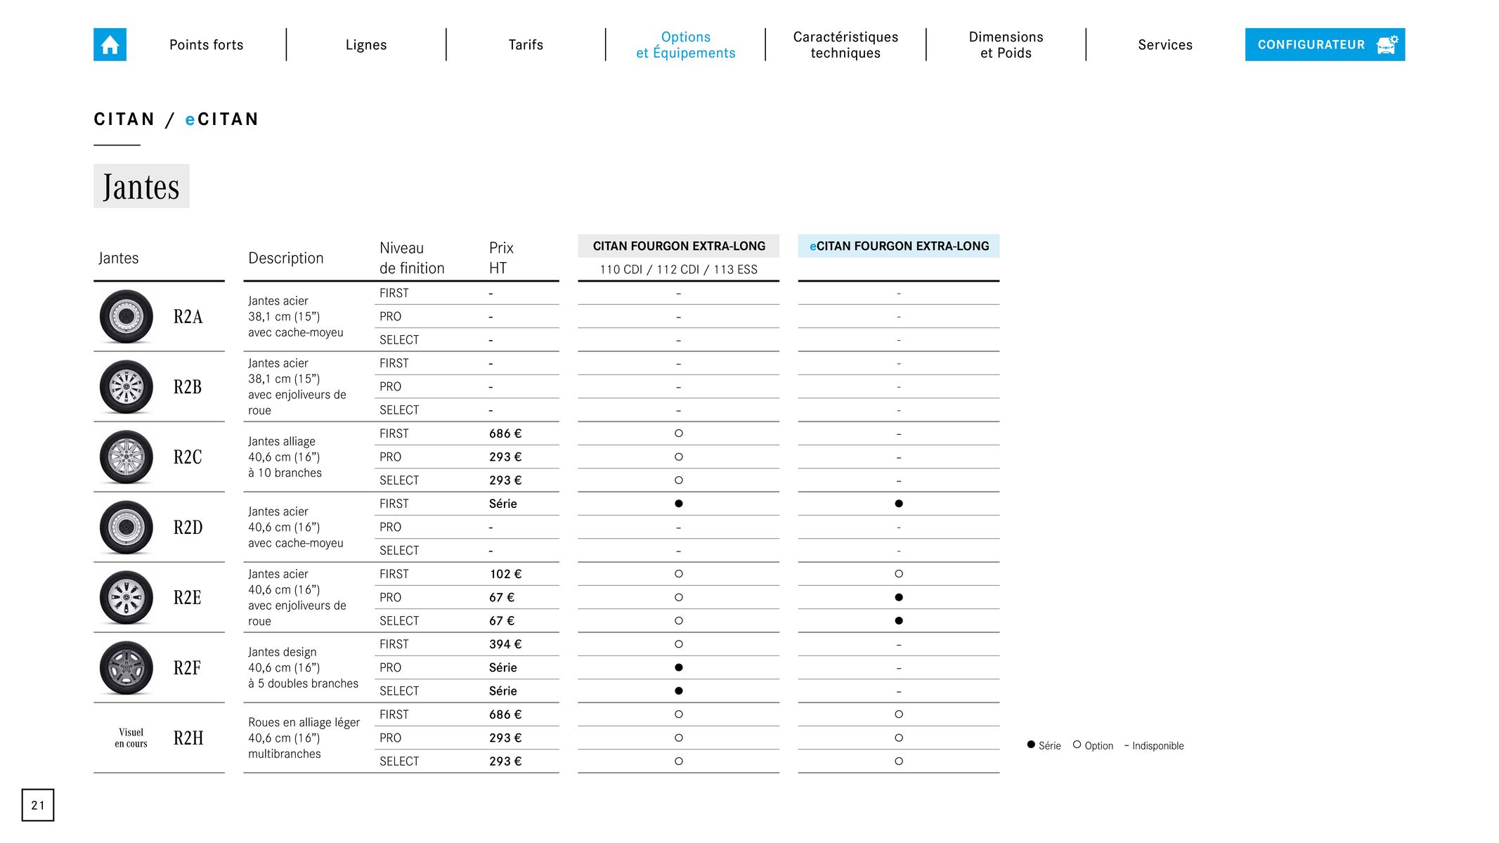Click the page number 21 box
The image size is (1499, 843).
[x=38, y=805]
